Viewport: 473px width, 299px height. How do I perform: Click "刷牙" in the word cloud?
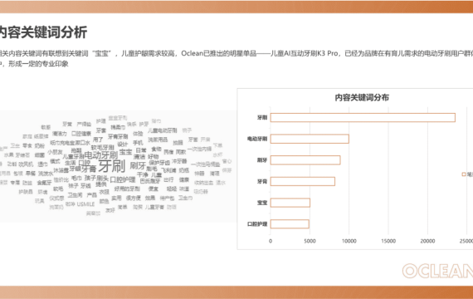click(138, 165)
